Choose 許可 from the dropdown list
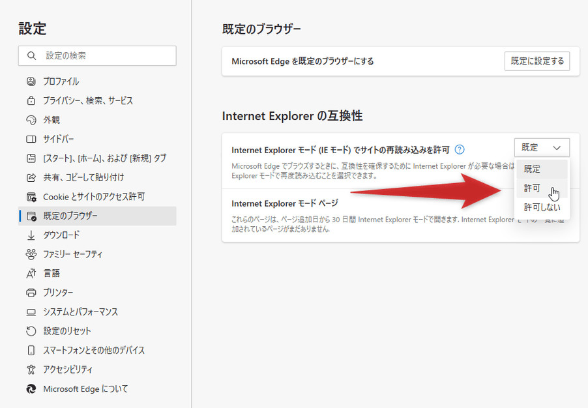This screenshot has height=408, width=588. (542, 188)
